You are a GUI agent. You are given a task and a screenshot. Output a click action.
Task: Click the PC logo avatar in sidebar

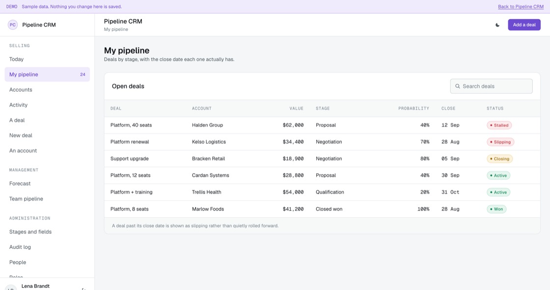pyautogui.click(x=13, y=25)
